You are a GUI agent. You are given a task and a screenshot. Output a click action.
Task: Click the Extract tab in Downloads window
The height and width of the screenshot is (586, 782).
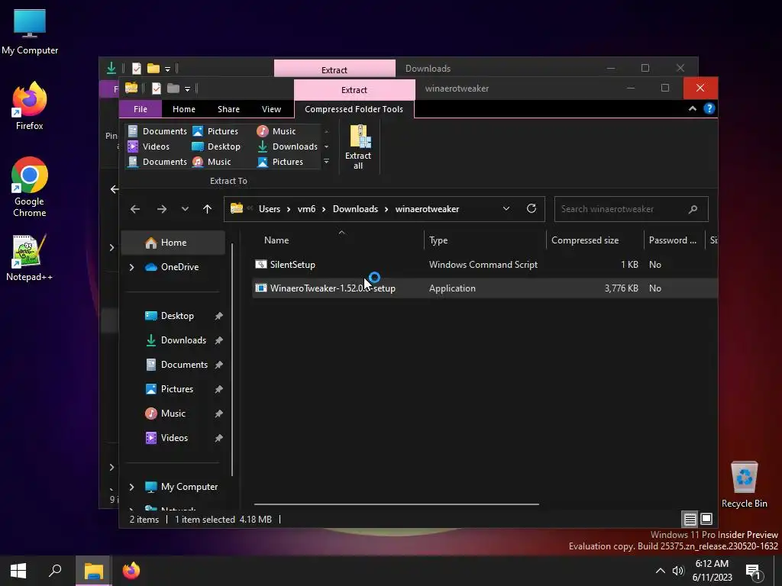(x=334, y=69)
